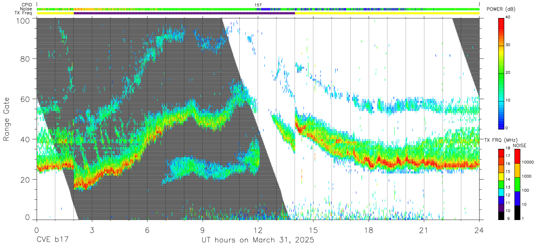Click the "CVE b17" label
Image resolution: width=539 pixels, height=249 pixels.
(52, 240)
